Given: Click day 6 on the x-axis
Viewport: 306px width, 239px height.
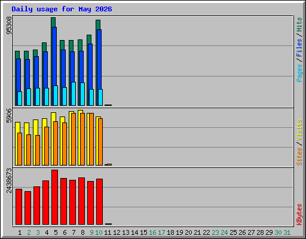Looking at the screenshot, I should (x=65, y=232).
